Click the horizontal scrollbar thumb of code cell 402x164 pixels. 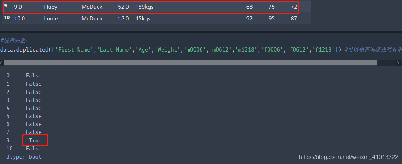coord(190,63)
